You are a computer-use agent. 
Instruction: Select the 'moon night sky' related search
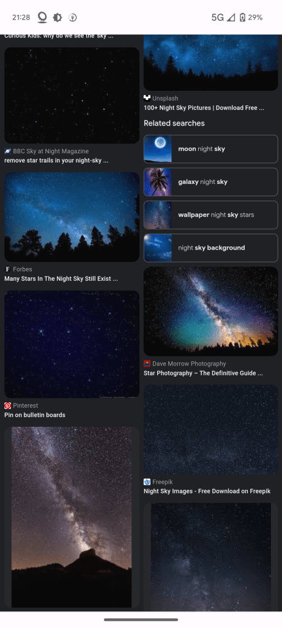click(x=211, y=149)
